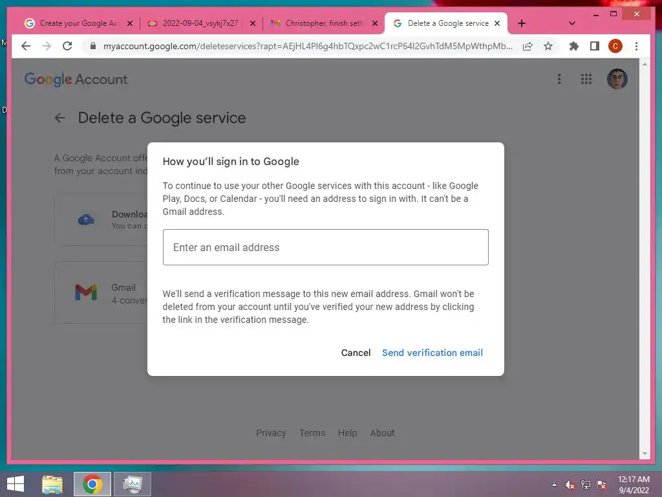Click the address bar URL
The height and width of the screenshot is (497, 662).
pyautogui.click(x=307, y=46)
